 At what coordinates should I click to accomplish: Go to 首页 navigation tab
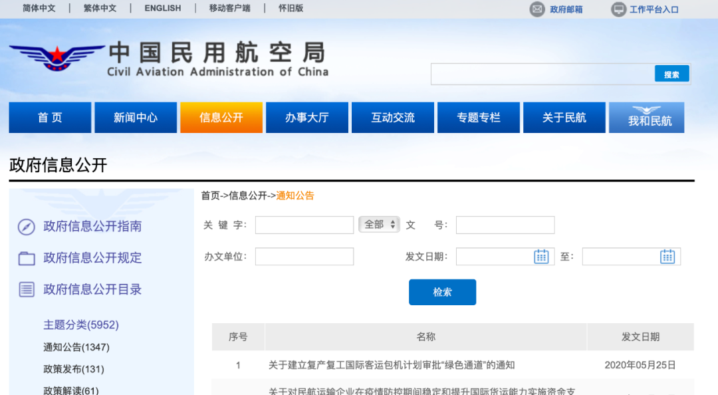click(50, 118)
